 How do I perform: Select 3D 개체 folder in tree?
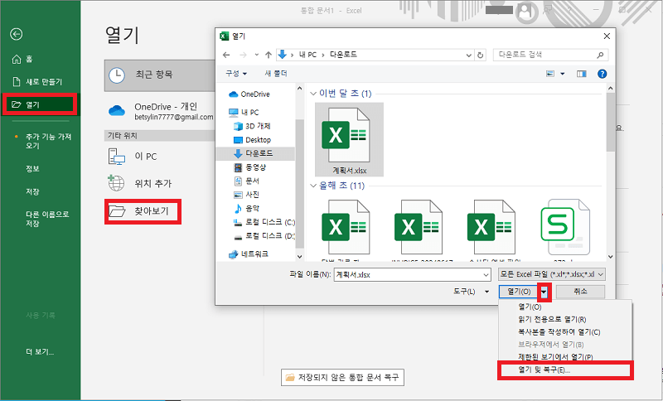tap(252, 126)
